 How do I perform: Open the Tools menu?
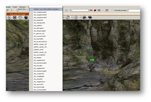[15, 7]
